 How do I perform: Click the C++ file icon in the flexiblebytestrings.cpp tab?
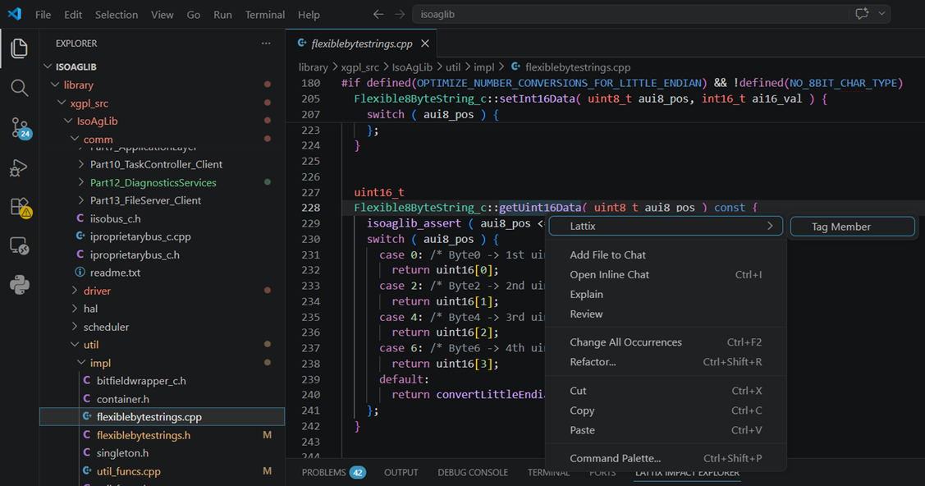click(302, 43)
